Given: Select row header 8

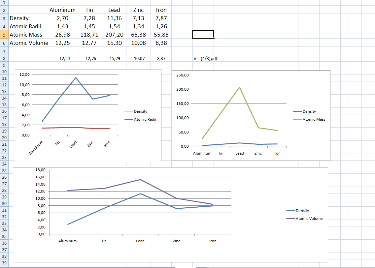Looking at the screenshot, I should point(4,58).
